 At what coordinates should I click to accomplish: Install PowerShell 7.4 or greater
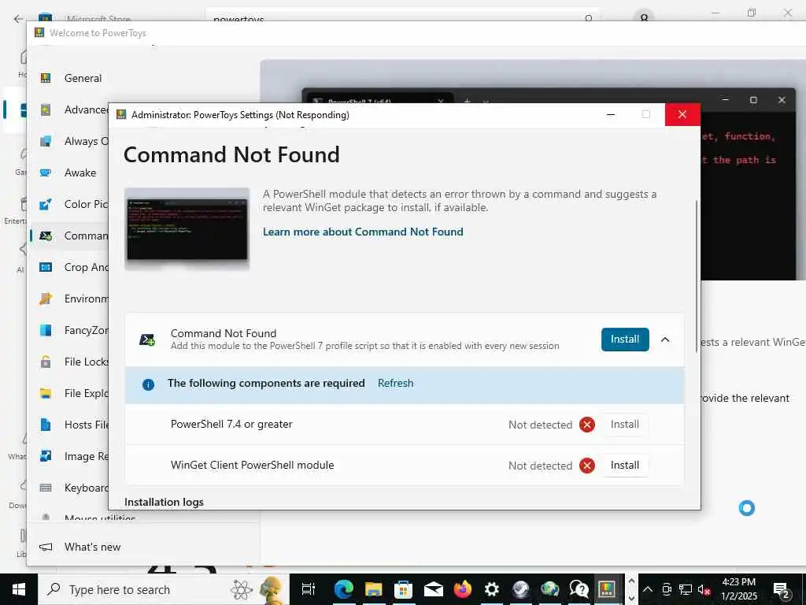(x=624, y=425)
